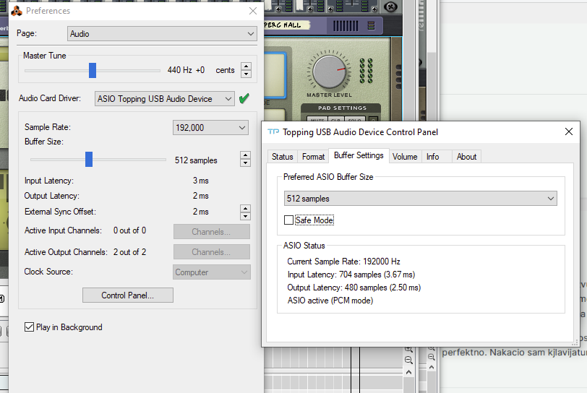Click the resize grip of Topping control panel
This screenshot has height=393, width=587.
tap(574, 342)
